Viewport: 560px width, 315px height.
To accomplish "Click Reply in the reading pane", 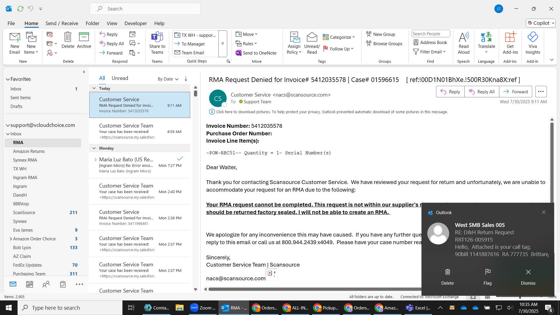I will click(x=450, y=92).
